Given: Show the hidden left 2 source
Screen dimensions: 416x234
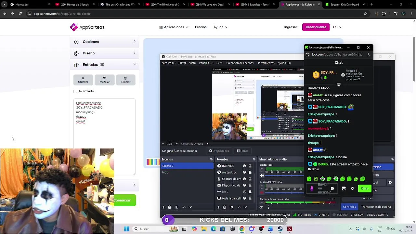Looking at the screenshot, I should pyautogui.click(x=244, y=192).
